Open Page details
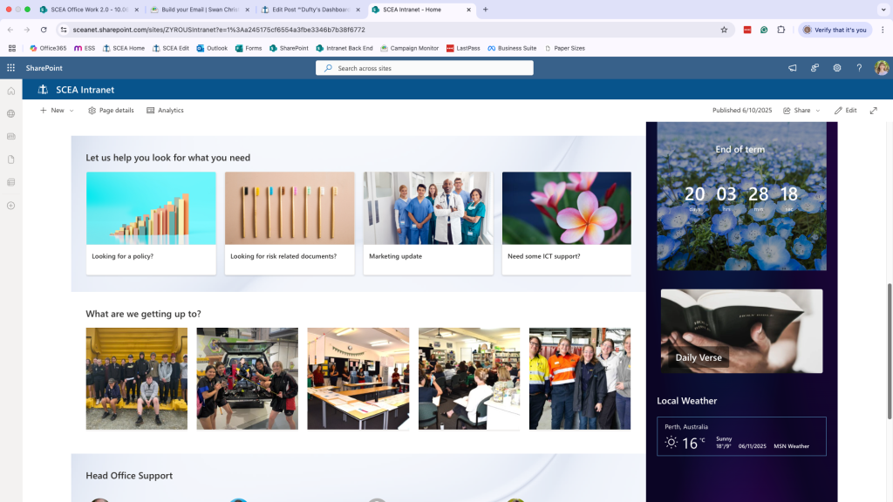The width and height of the screenshot is (893, 502). (x=111, y=111)
